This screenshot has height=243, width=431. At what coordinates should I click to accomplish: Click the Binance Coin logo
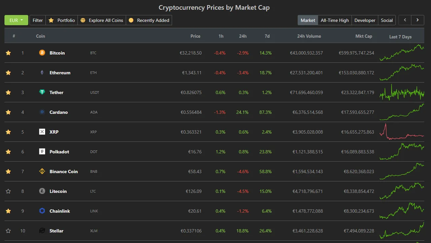(x=42, y=172)
